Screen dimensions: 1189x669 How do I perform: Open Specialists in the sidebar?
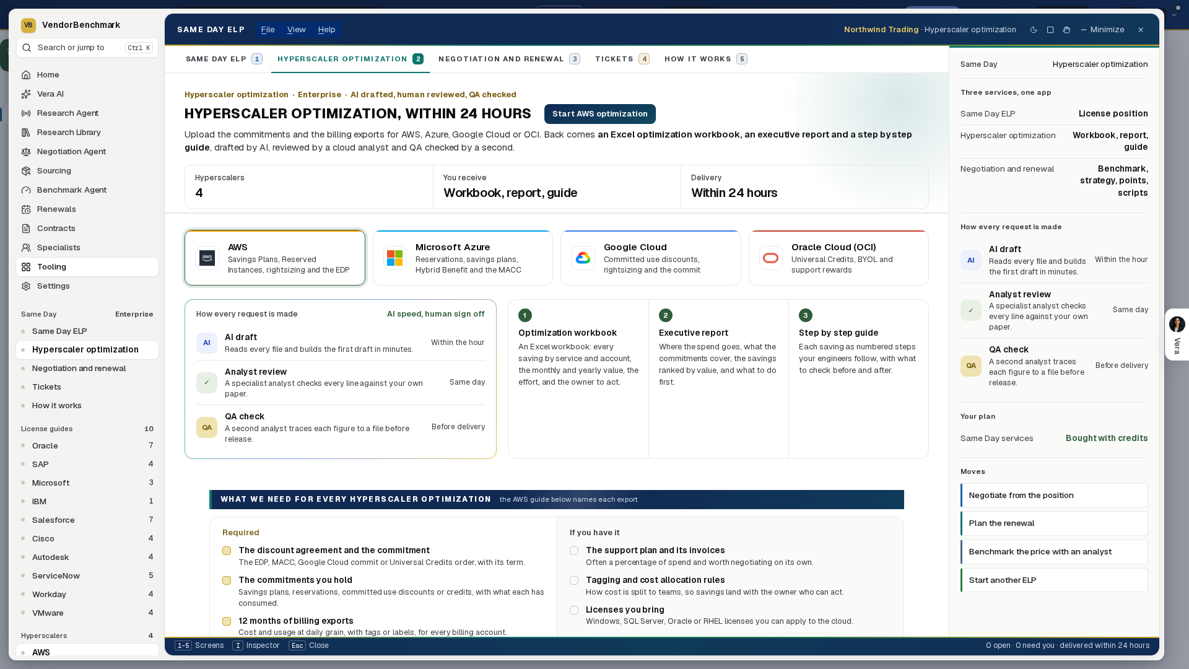[87, 248]
